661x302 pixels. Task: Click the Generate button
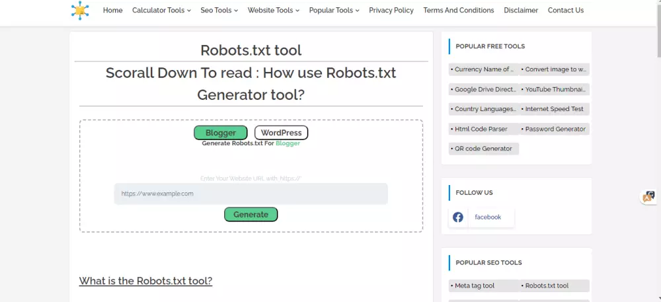(x=251, y=214)
